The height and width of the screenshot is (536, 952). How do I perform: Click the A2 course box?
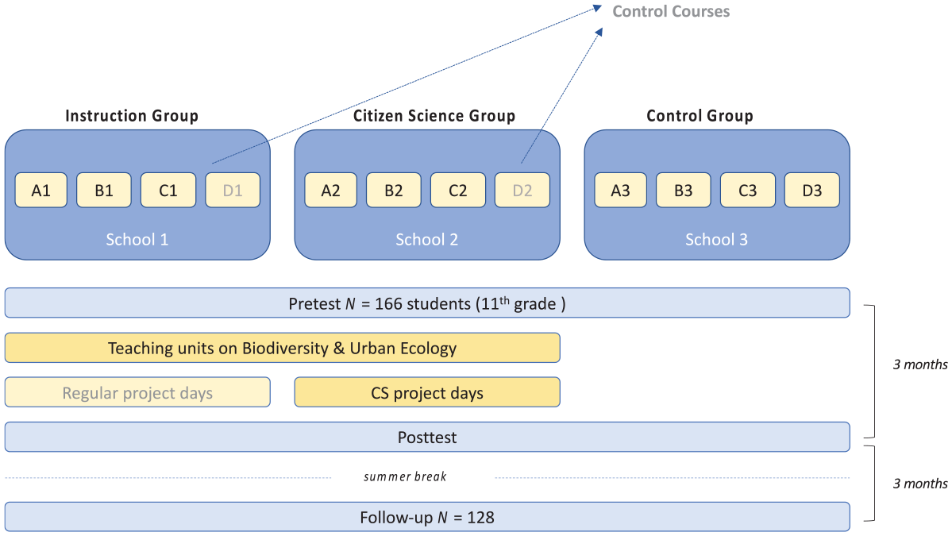click(x=331, y=190)
